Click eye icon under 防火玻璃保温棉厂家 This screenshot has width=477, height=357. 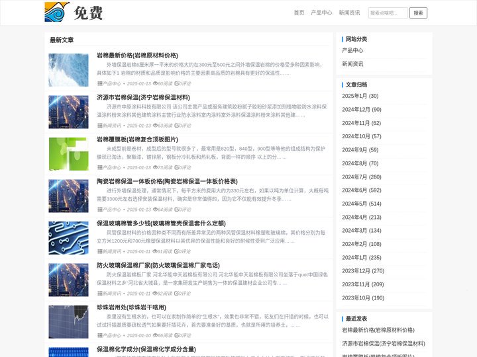tap(155, 294)
